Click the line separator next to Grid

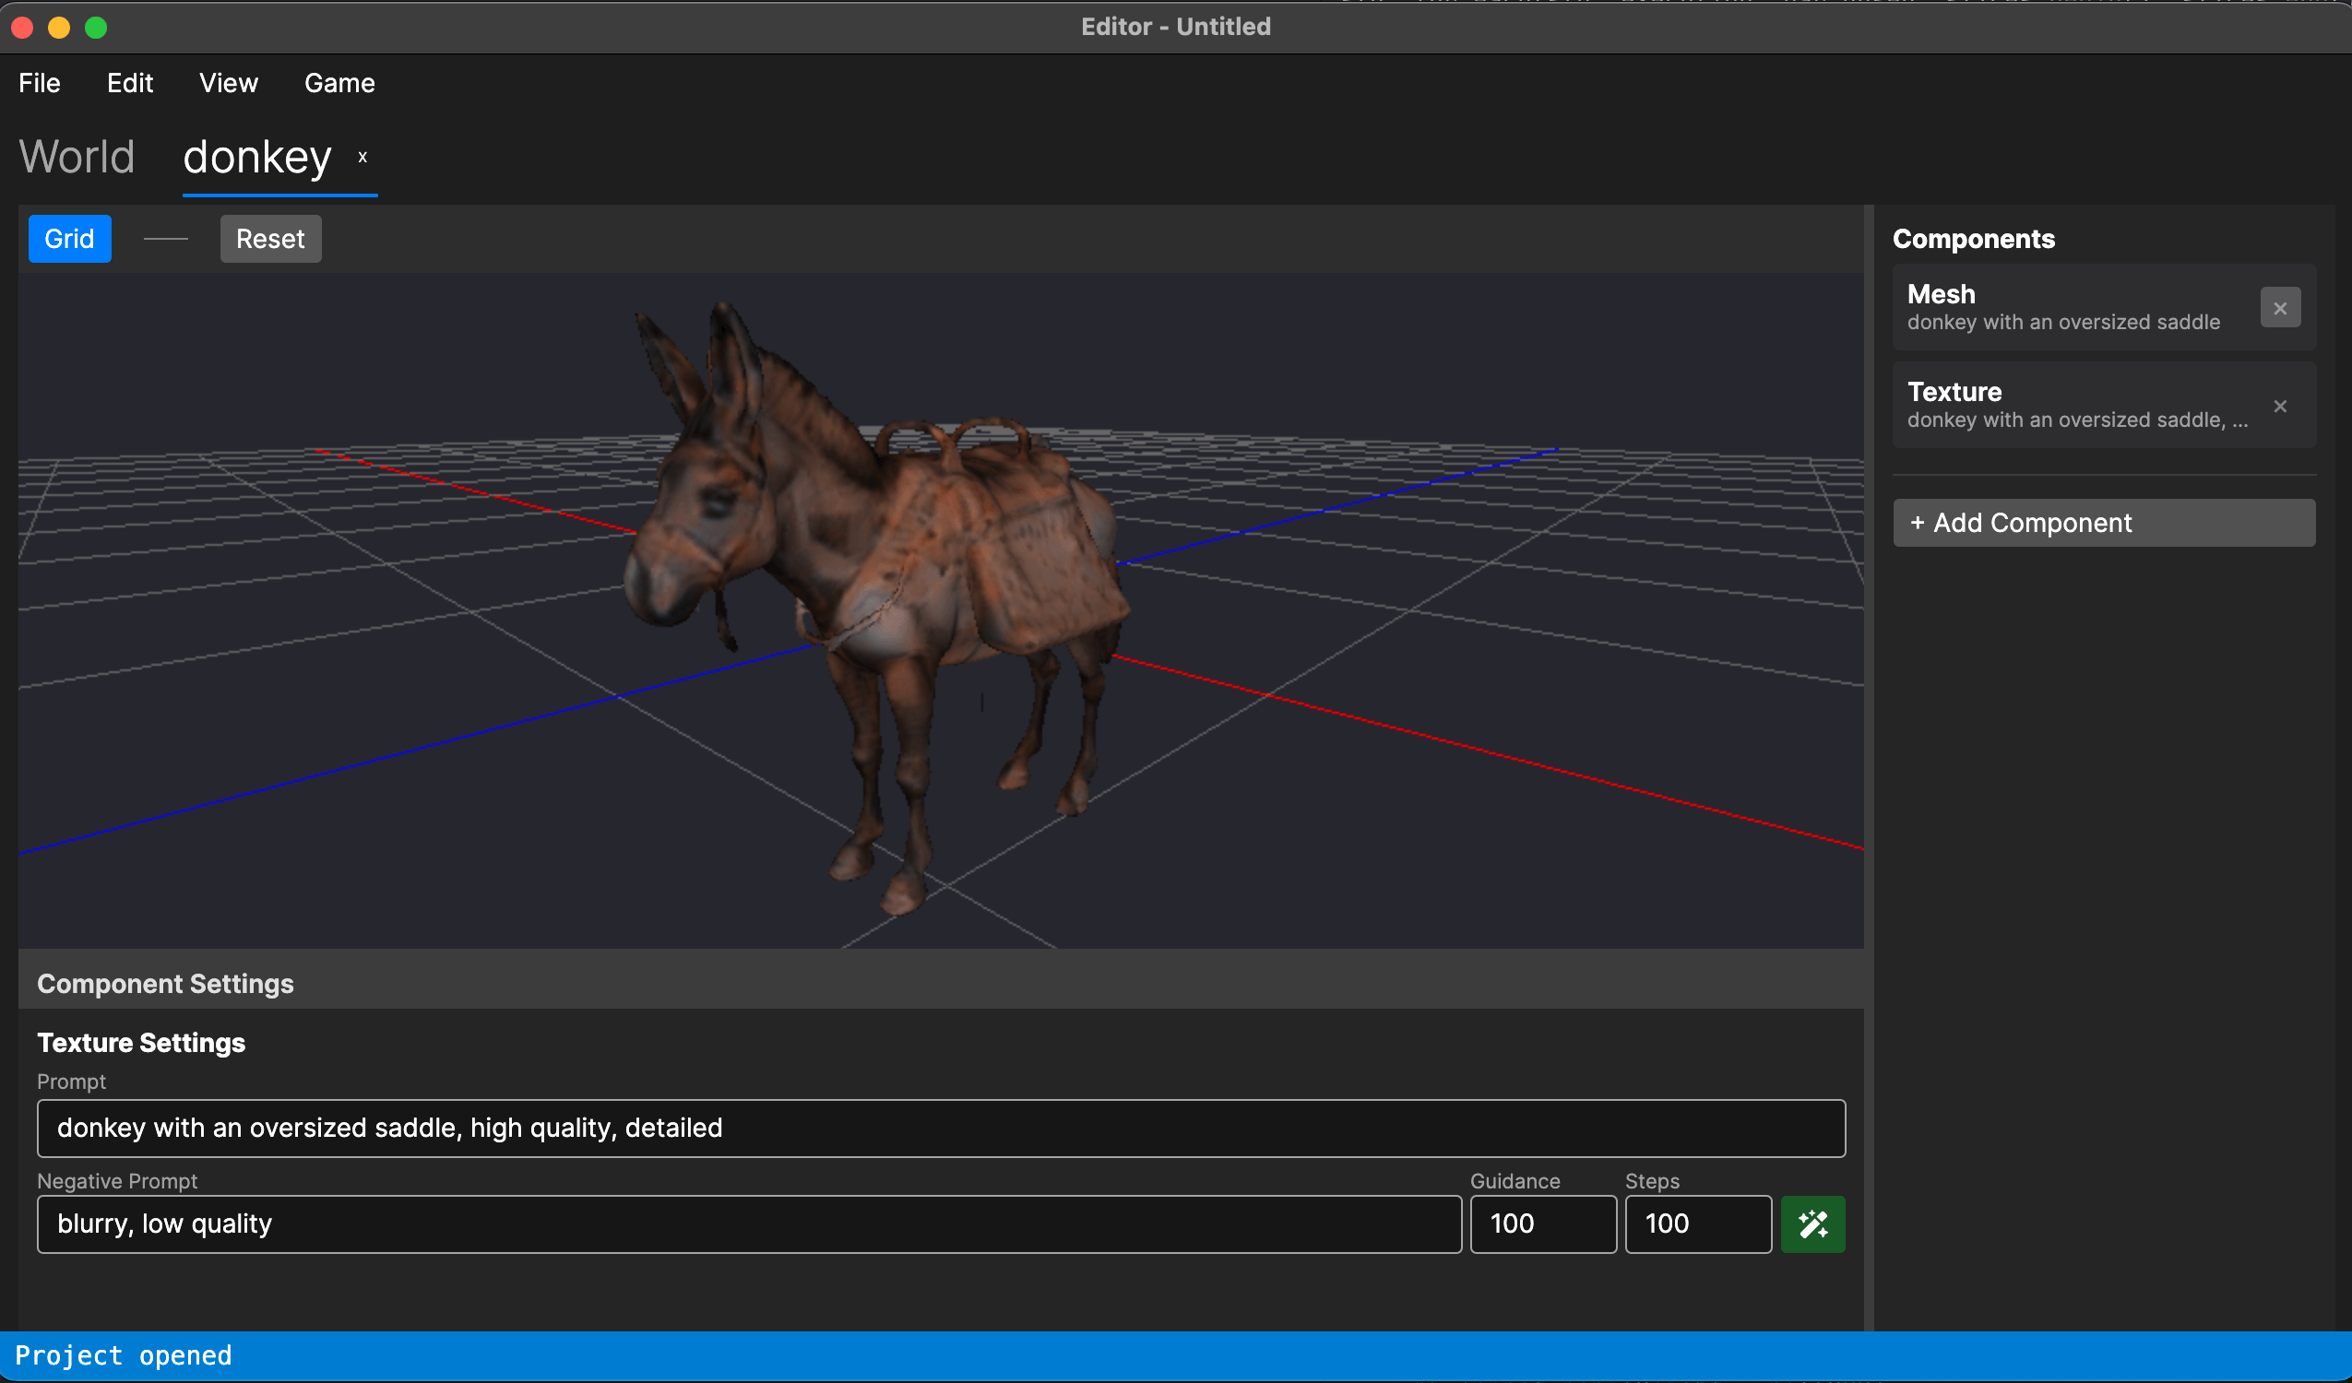[x=165, y=239]
